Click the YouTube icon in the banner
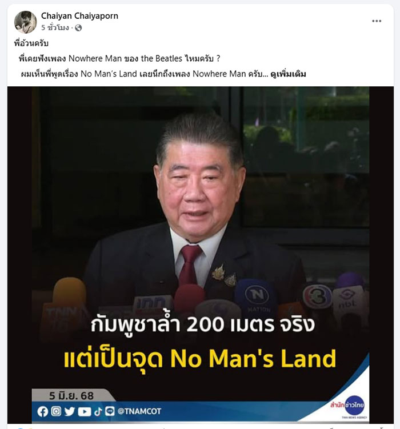400x429 pixels. (x=84, y=411)
